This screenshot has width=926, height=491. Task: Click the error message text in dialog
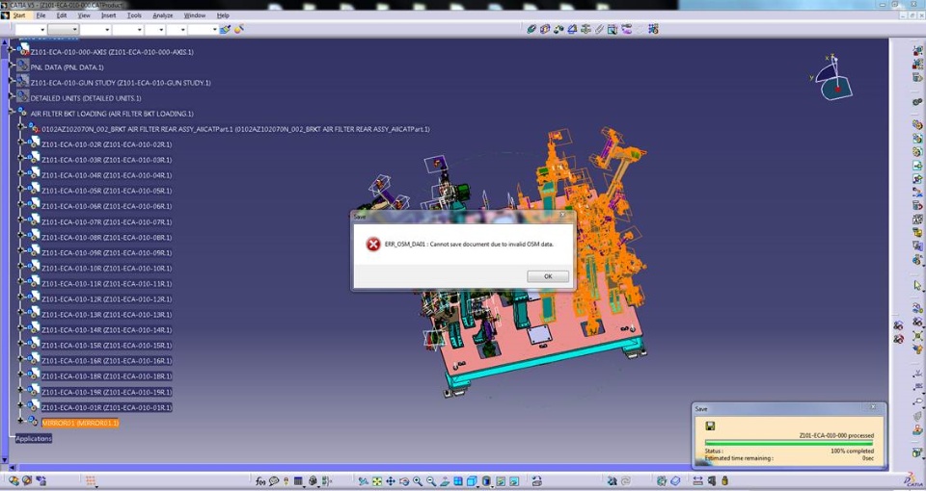click(469, 244)
